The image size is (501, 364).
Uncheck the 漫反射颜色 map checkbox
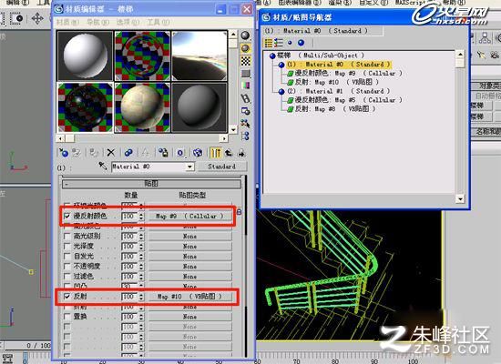click(67, 217)
